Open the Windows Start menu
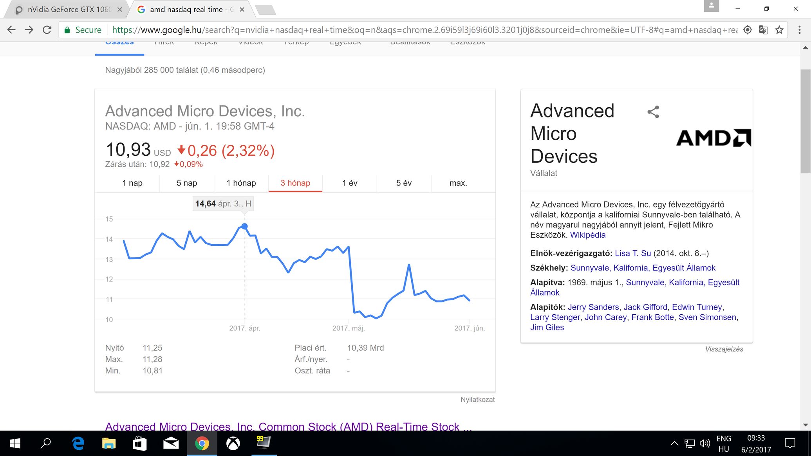Screen dimensions: 811x456 (x=15, y=443)
